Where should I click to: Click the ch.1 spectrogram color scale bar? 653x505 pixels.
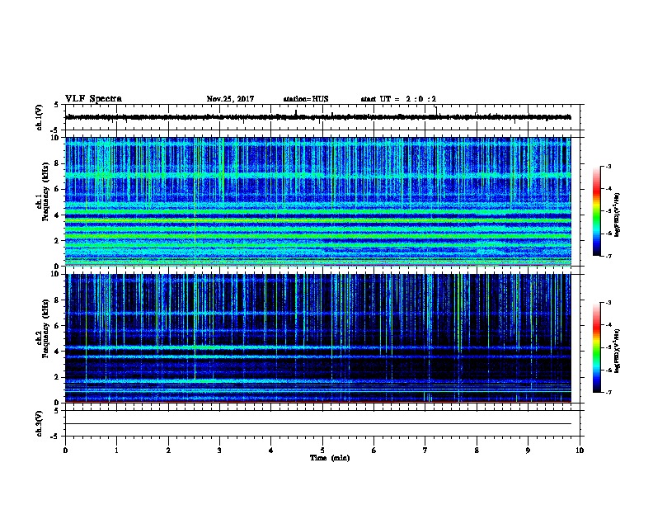click(x=597, y=211)
